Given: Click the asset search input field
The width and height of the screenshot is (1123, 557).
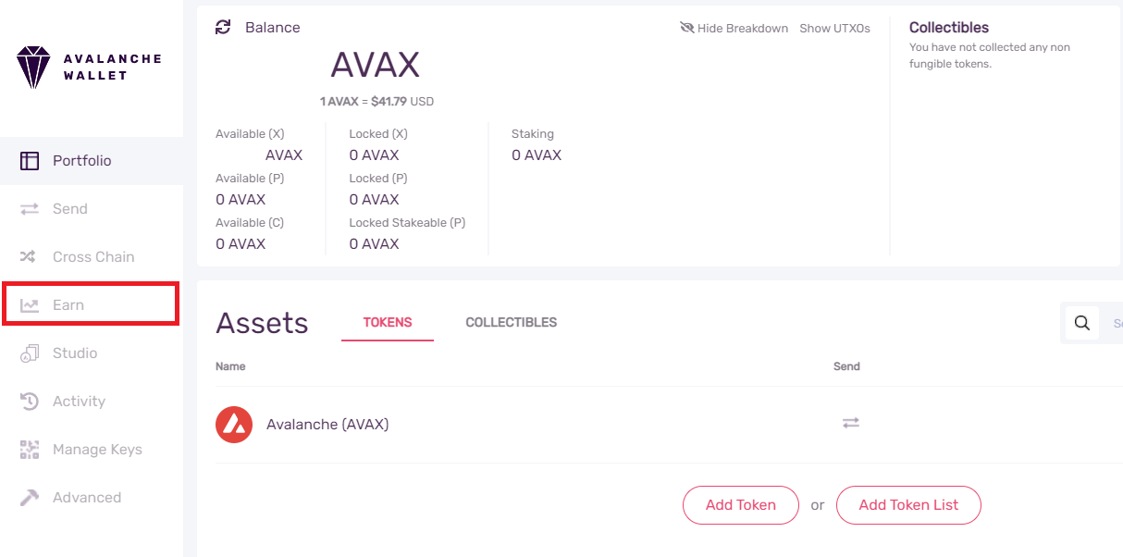Looking at the screenshot, I should 1114,324.
